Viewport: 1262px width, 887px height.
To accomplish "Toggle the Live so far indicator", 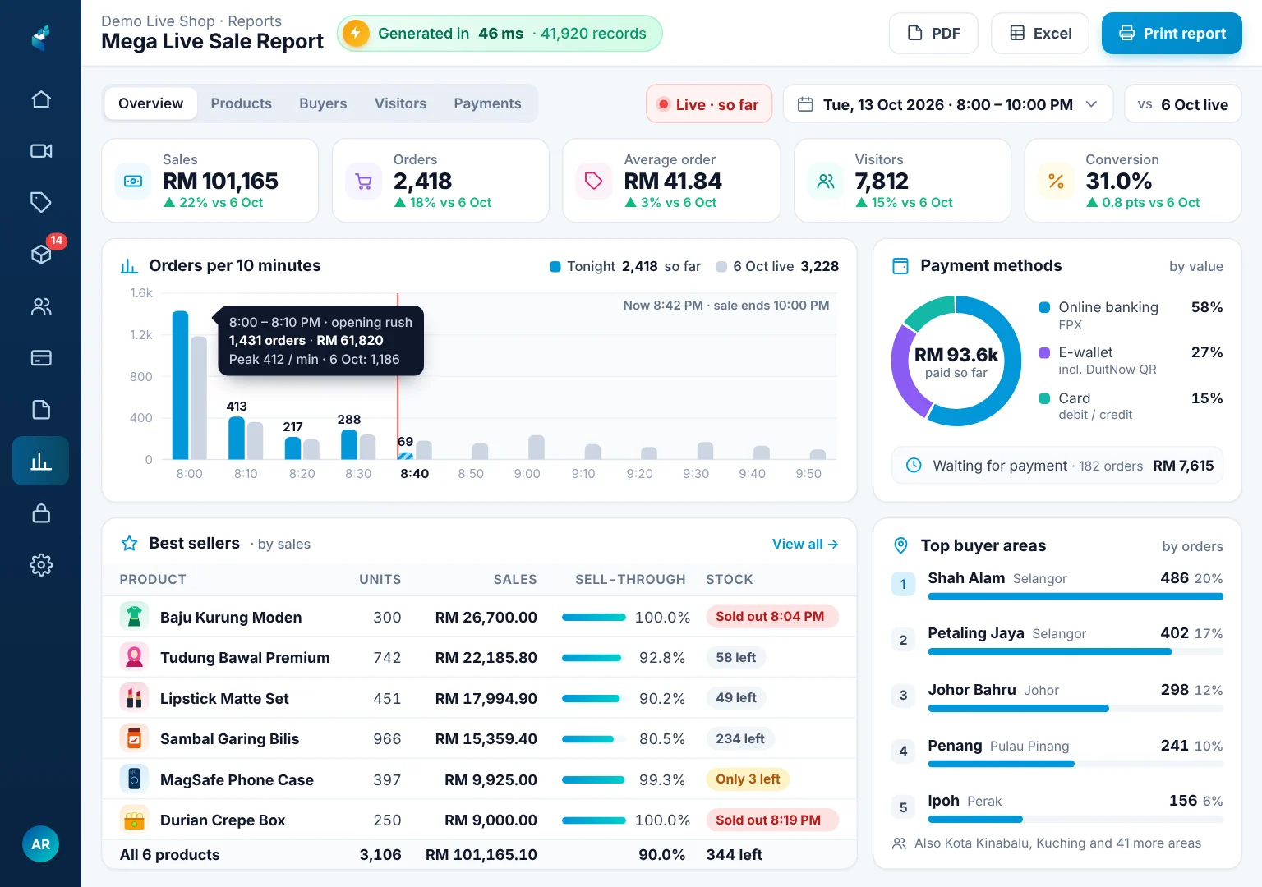I will (x=709, y=104).
